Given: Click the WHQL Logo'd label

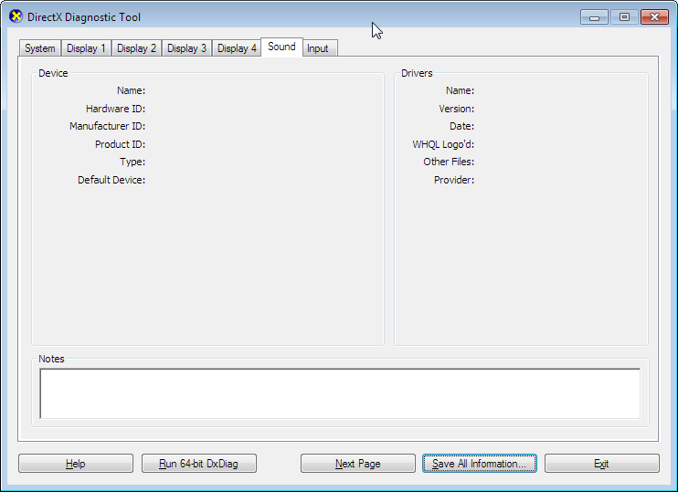Looking at the screenshot, I should pos(443,144).
